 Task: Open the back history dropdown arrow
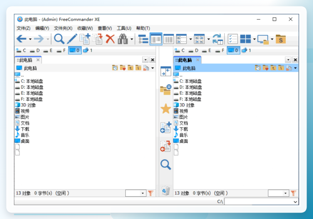30,39
